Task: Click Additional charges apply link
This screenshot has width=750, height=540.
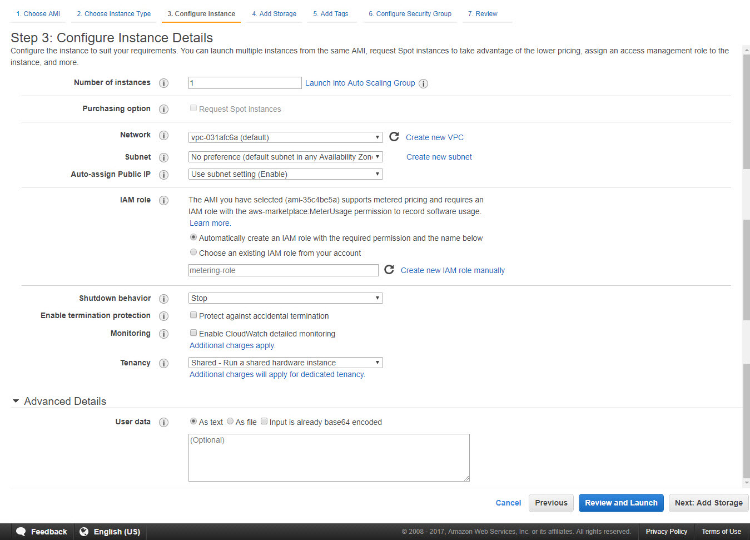Action: pyautogui.click(x=232, y=345)
